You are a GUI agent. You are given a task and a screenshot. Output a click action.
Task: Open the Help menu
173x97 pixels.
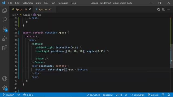coord(73,3)
